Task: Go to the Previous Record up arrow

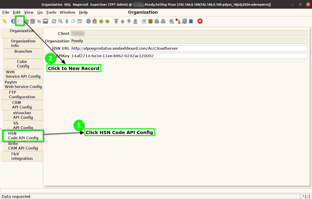Action: [122, 21]
